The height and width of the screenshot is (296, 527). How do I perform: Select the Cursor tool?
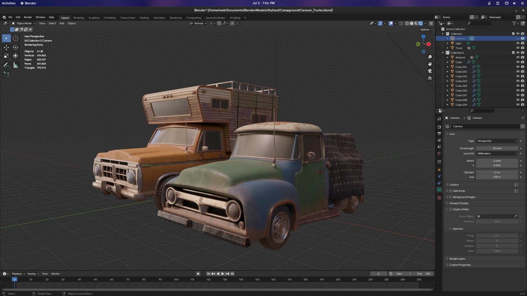15,38
